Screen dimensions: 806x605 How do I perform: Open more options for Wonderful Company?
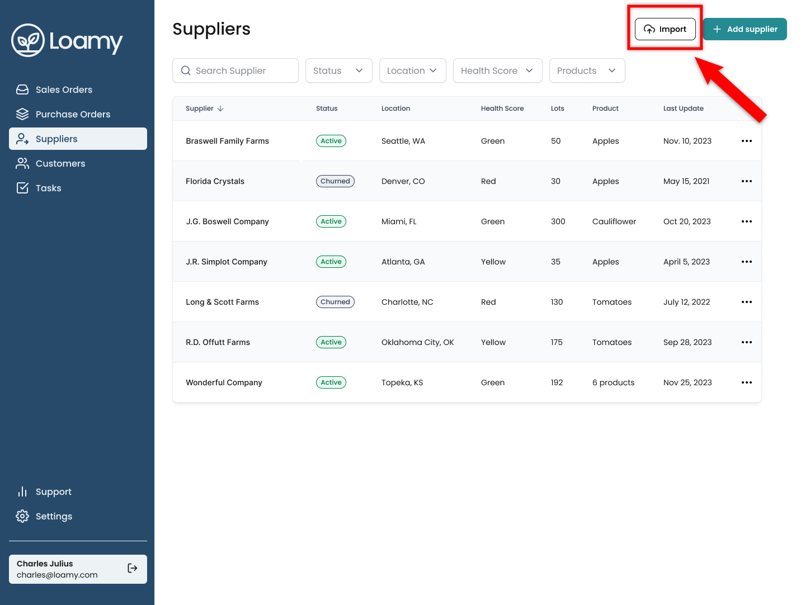[747, 382]
